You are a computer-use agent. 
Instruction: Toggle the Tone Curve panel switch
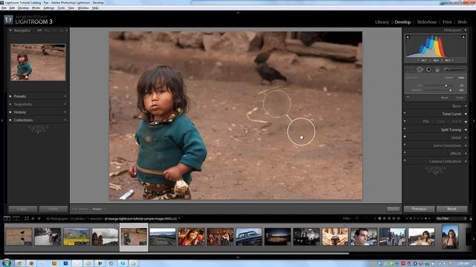405,113
